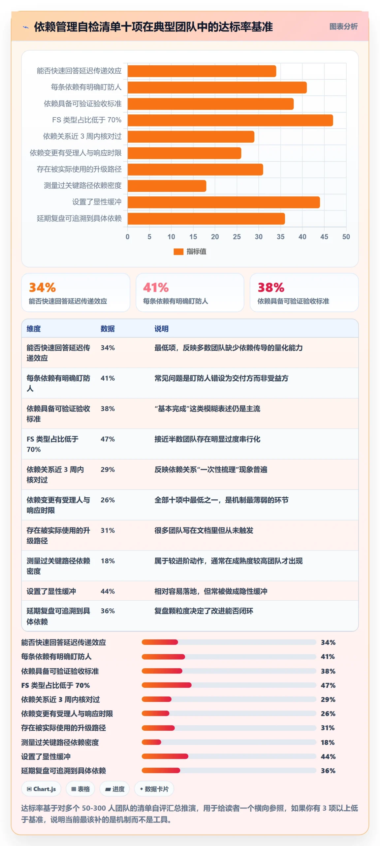Click chart axis label 50

pos(346,237)
